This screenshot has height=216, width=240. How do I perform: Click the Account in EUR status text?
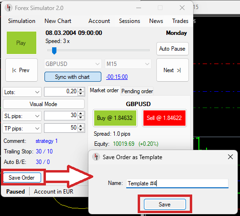(54, 192)
